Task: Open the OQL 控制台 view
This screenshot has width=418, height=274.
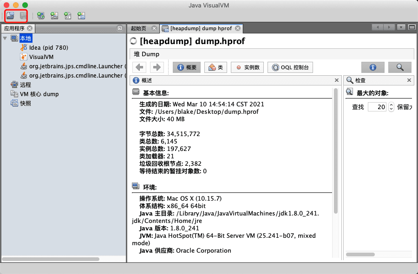Action: 290,67
